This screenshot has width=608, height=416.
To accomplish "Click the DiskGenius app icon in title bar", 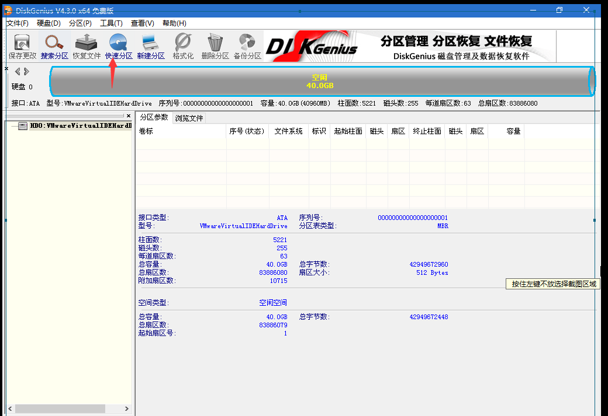I will coord(8,11).
